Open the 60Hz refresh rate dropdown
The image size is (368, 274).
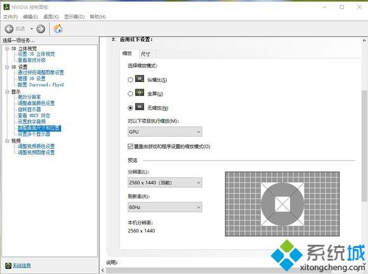(x=165, y=207)
